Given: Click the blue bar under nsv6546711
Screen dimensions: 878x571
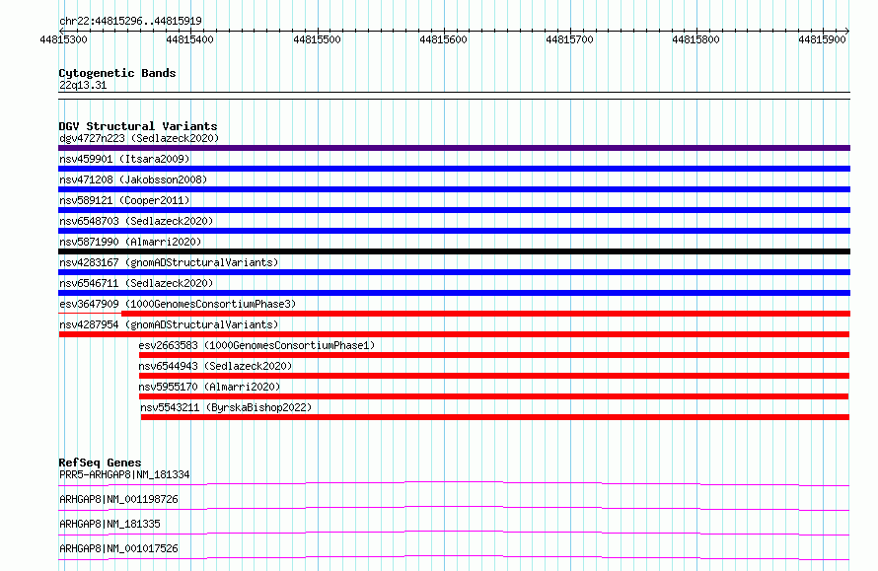Looking at the screenshot, I should (x=454, y=293).
